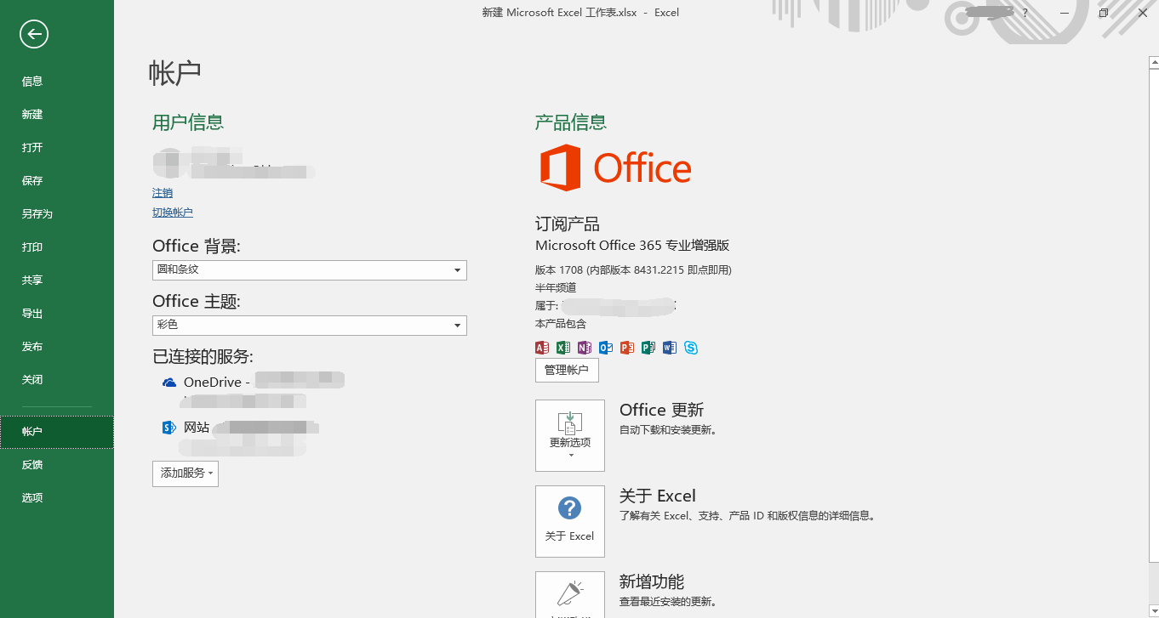Click the 关于 Excel button
Screen dimensions: 1159x618
coord(569,521)
